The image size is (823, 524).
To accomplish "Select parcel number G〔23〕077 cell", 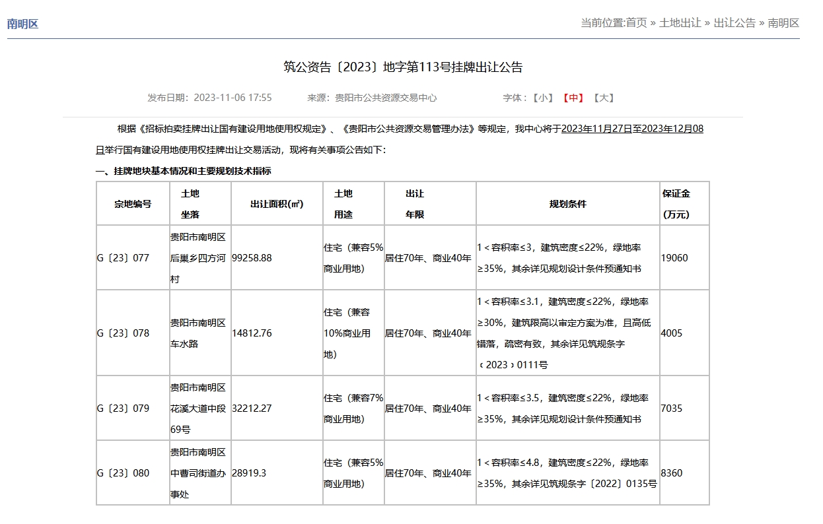I will click(x=124, y=258).
